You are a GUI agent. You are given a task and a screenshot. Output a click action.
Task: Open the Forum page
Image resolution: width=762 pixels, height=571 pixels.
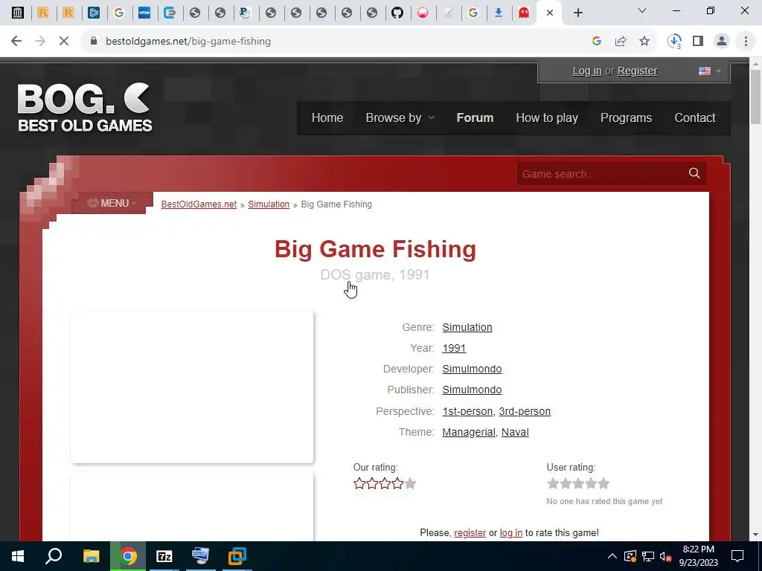click(475, 118)
